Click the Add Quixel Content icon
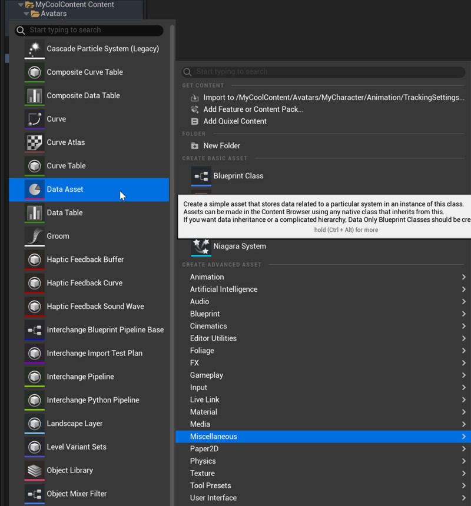Screen dimensions: 471x506 tap(195, 121)
